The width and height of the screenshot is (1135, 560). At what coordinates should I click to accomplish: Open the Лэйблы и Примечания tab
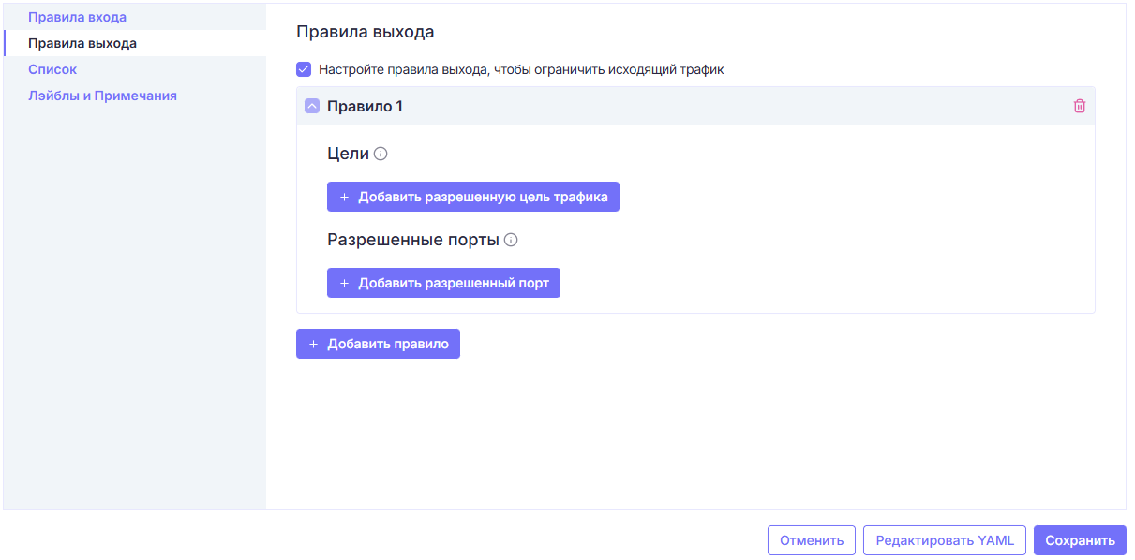[x=102, y=96]
